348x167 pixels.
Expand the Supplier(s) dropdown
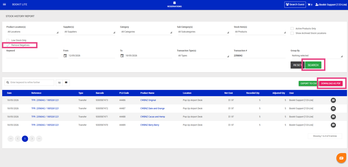[89, 32]
